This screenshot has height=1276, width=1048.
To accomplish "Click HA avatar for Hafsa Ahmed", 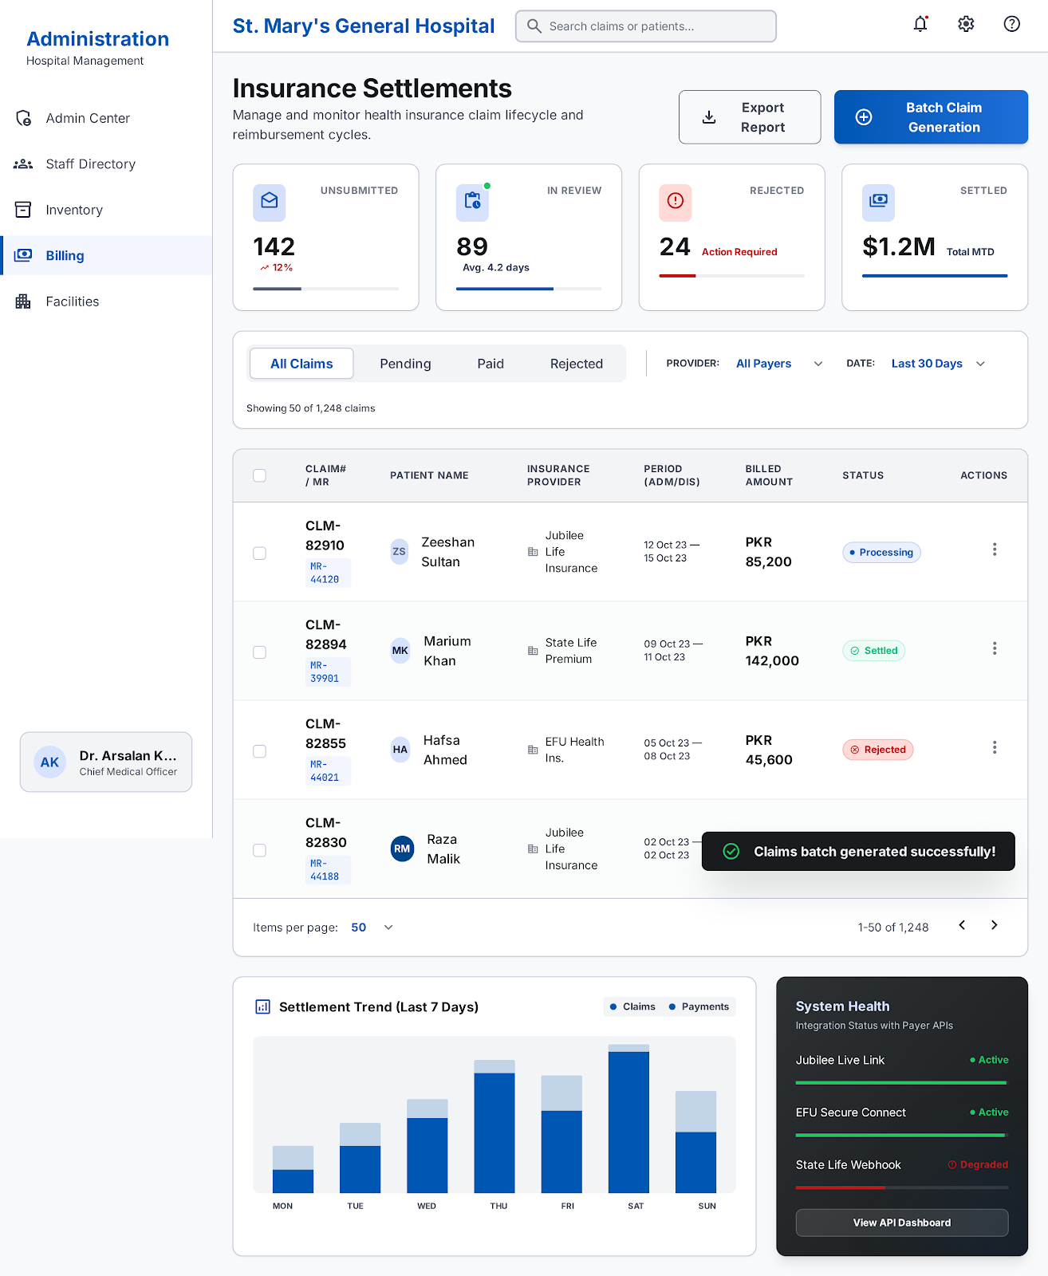I will pyautogui.click(x=400, y=749).
